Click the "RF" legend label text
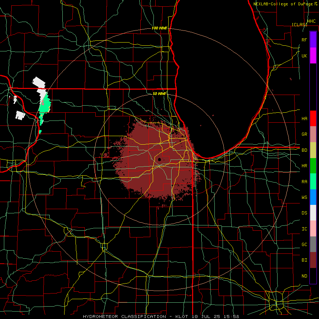The width and height of the screenshot is (319, 319). click(x=304, y=40)
